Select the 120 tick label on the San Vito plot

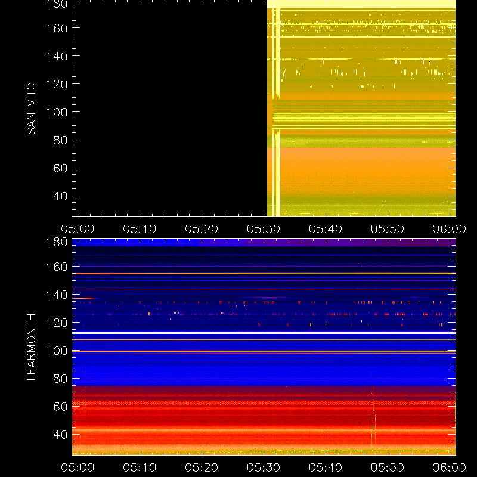57,84
